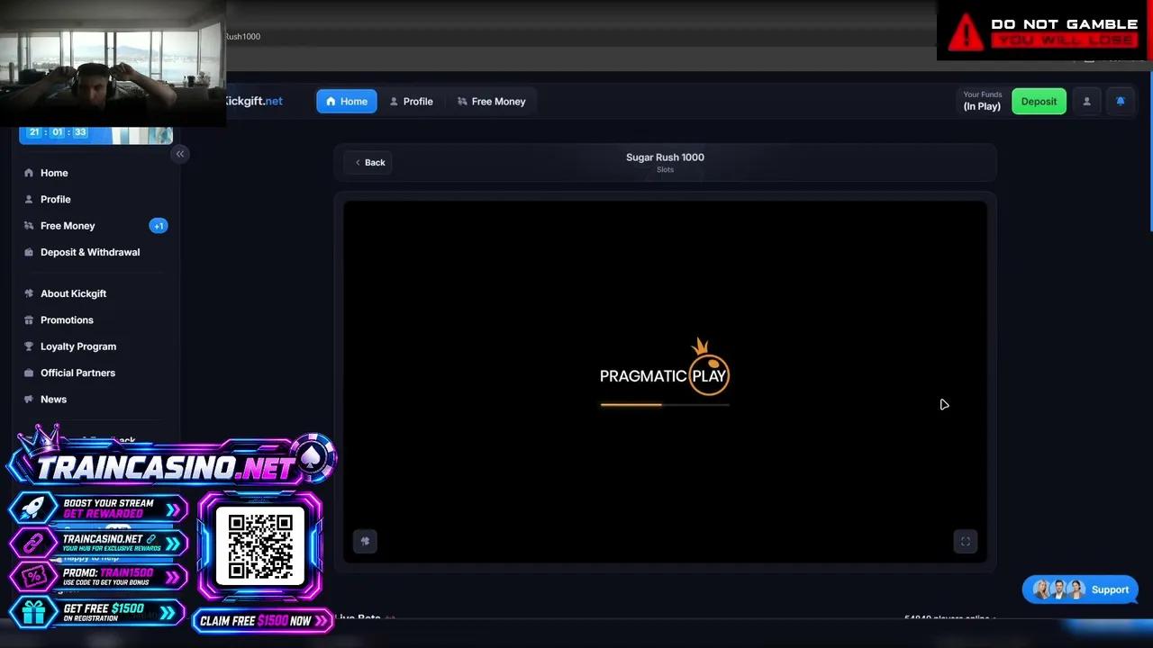Viewport: 1153px width, 648px height.
Task: Click the Promotions sidebar gift icon
Action: 29,319
